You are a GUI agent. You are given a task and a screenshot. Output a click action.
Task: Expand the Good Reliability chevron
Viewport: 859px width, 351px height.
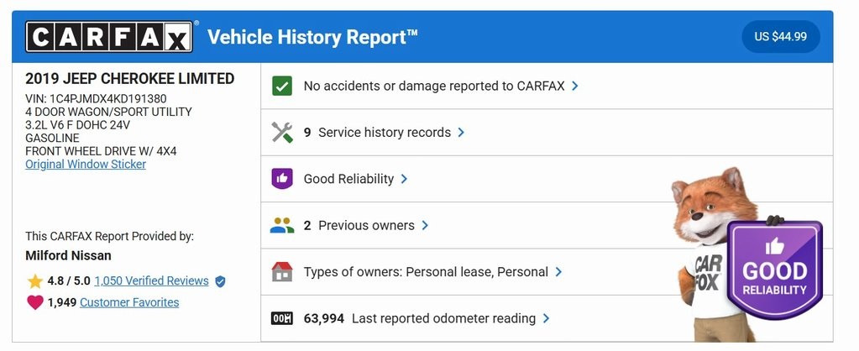click(x=405, y=179)
